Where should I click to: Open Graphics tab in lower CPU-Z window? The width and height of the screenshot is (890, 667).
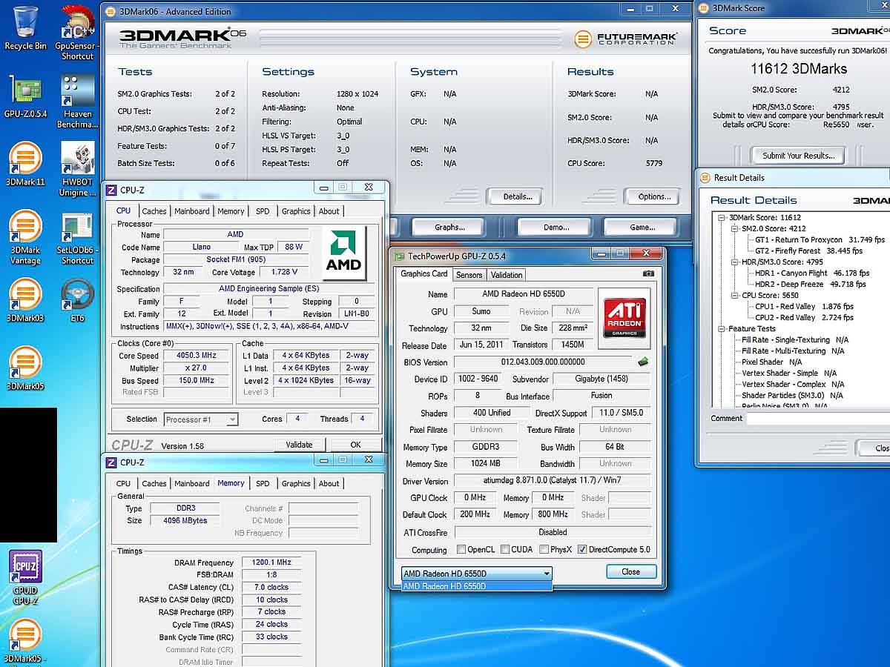pos(296,484)
